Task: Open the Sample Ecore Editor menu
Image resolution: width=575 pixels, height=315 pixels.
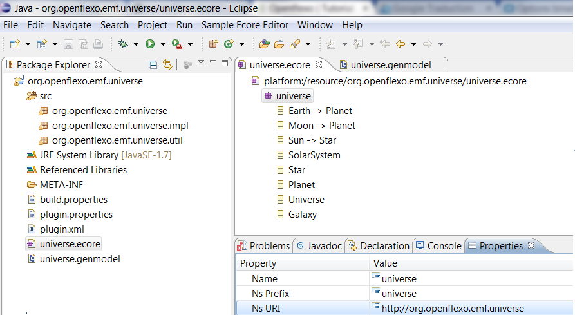Action: click(245, 25)
